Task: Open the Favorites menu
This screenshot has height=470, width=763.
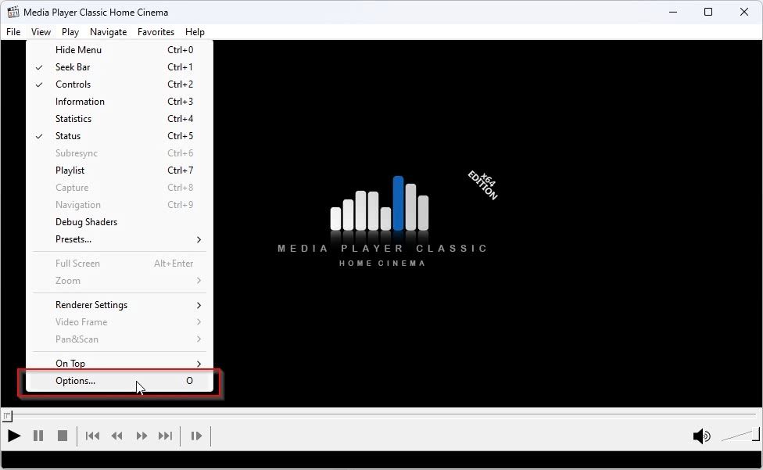Action: click(156, 32)
